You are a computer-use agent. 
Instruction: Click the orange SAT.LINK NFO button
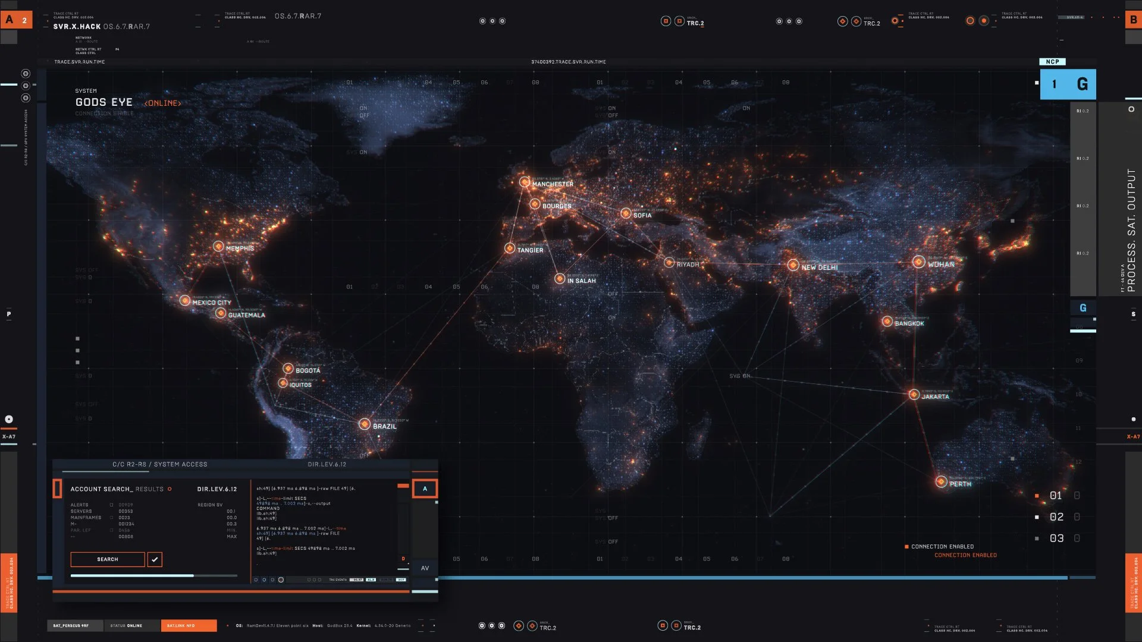click(x=189, y=625)
